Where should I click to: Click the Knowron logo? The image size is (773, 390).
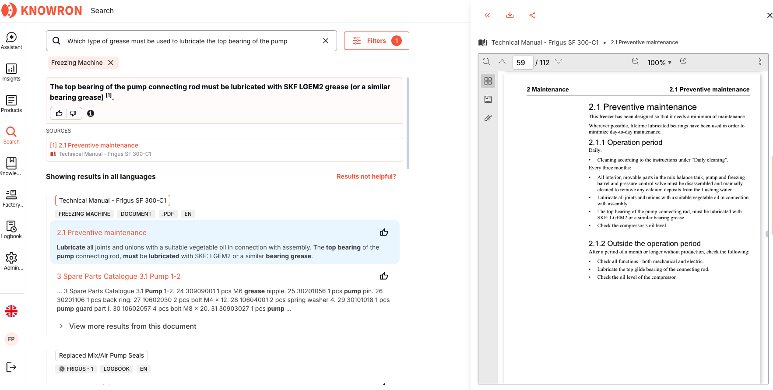tap(42, 11)
